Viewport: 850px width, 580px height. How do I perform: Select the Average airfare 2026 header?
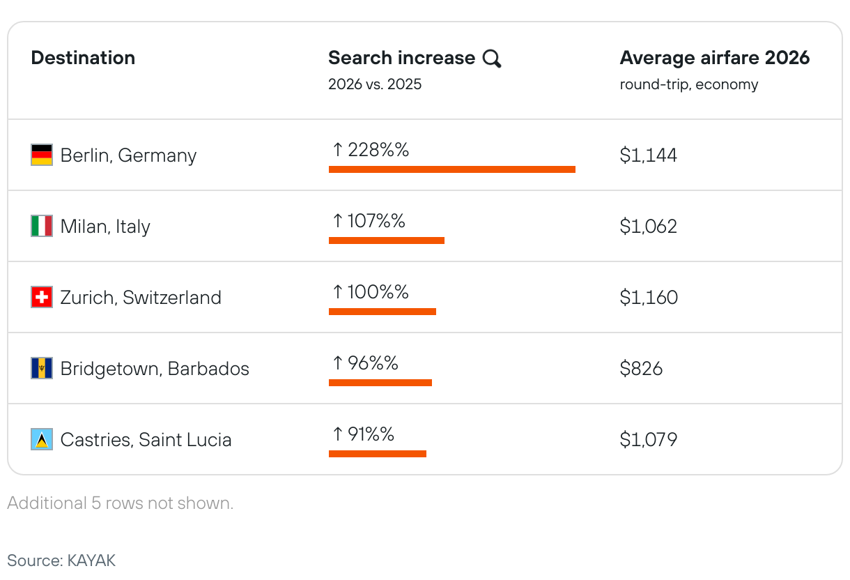click(714, 58)
